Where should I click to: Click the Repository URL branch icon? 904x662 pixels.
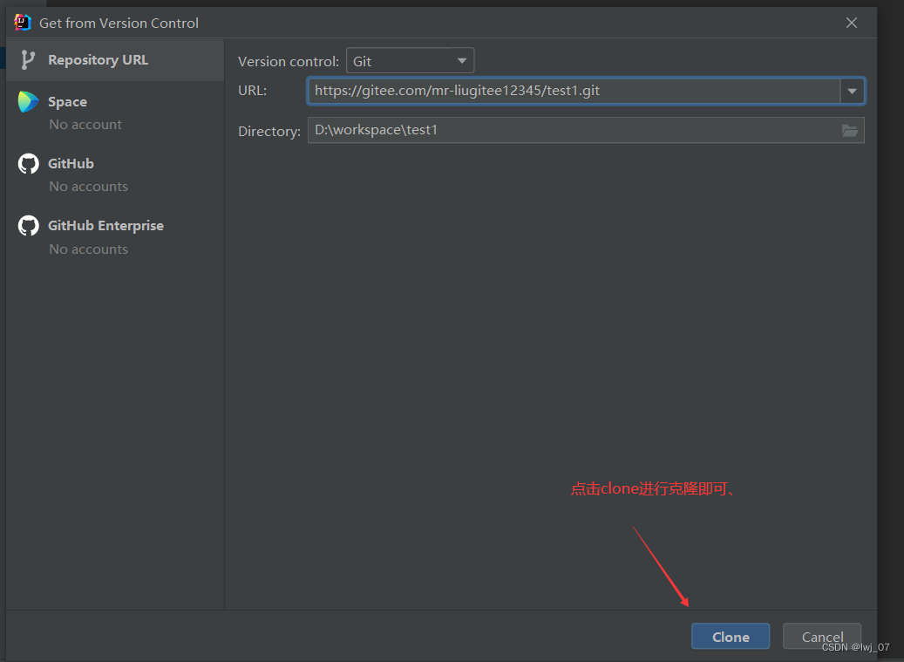coord(28,60)
